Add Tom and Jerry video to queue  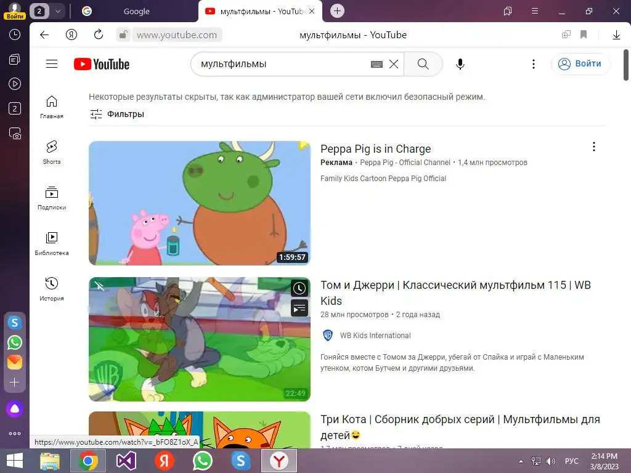point(299,309)
